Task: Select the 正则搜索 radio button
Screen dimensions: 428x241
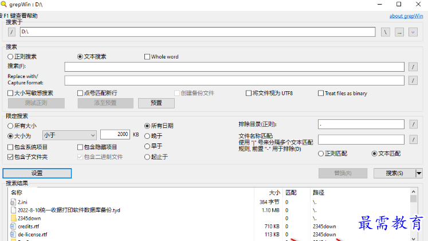Action: (10, 57)
